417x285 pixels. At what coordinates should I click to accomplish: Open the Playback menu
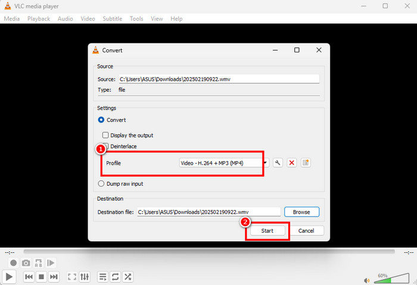(x=39, y=18)
